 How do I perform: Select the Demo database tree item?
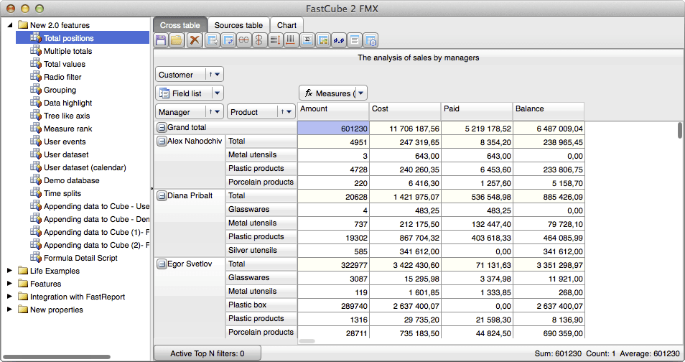click(x=72, y=180)
